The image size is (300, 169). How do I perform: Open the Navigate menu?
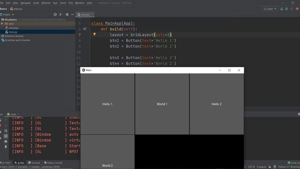pyautogui.click(x=25, y=3)
